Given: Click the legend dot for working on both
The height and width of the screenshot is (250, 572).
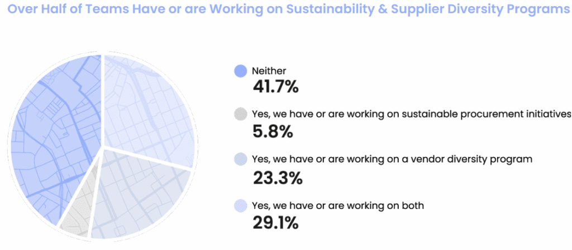Looking at the screenshot, I should tap(241, 206).
